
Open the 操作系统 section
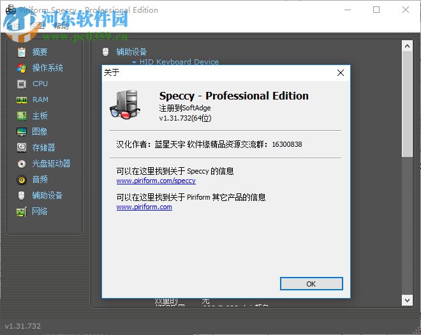pyautogui.click(x=48, y=68)
